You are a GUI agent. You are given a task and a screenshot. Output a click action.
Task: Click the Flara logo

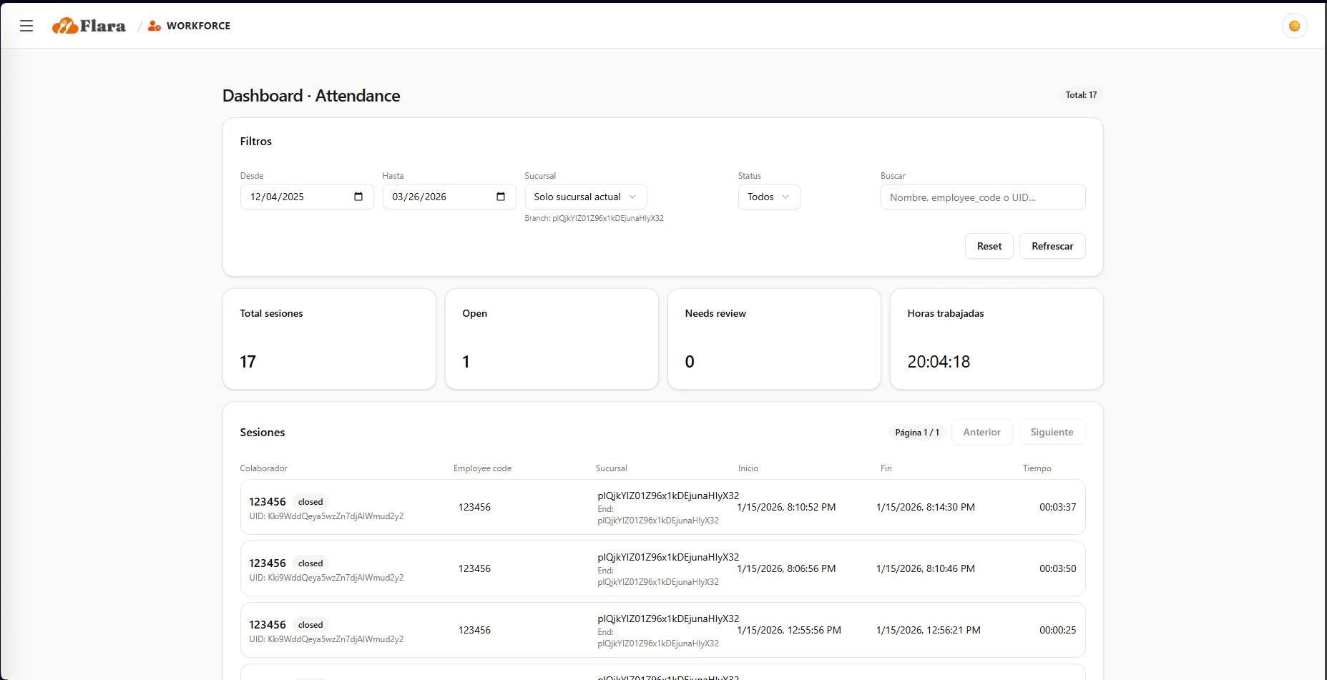click(x=89, y=26)
